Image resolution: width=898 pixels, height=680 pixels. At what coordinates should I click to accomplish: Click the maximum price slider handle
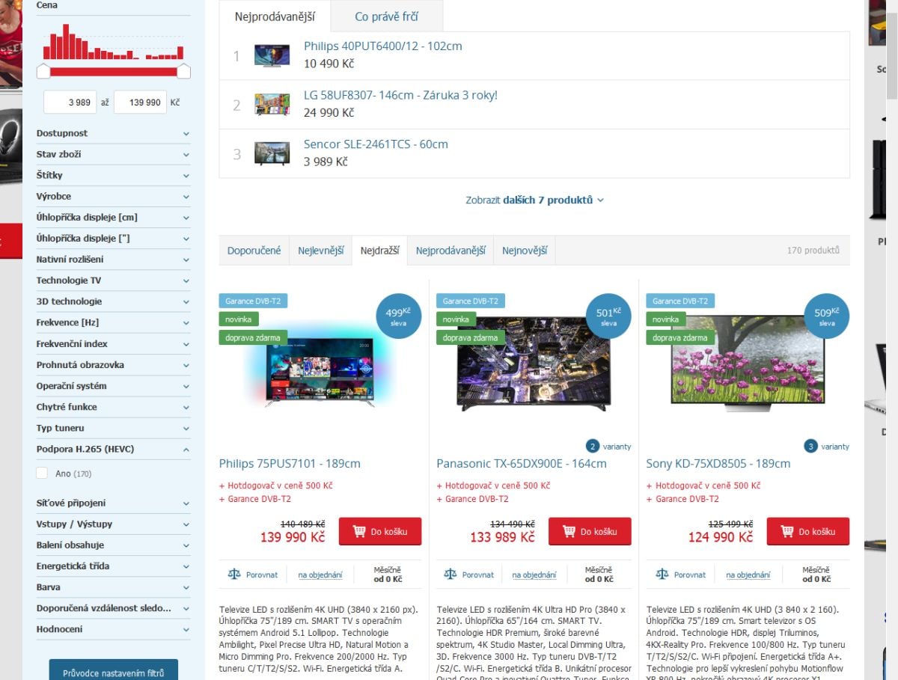coord(183,72)
